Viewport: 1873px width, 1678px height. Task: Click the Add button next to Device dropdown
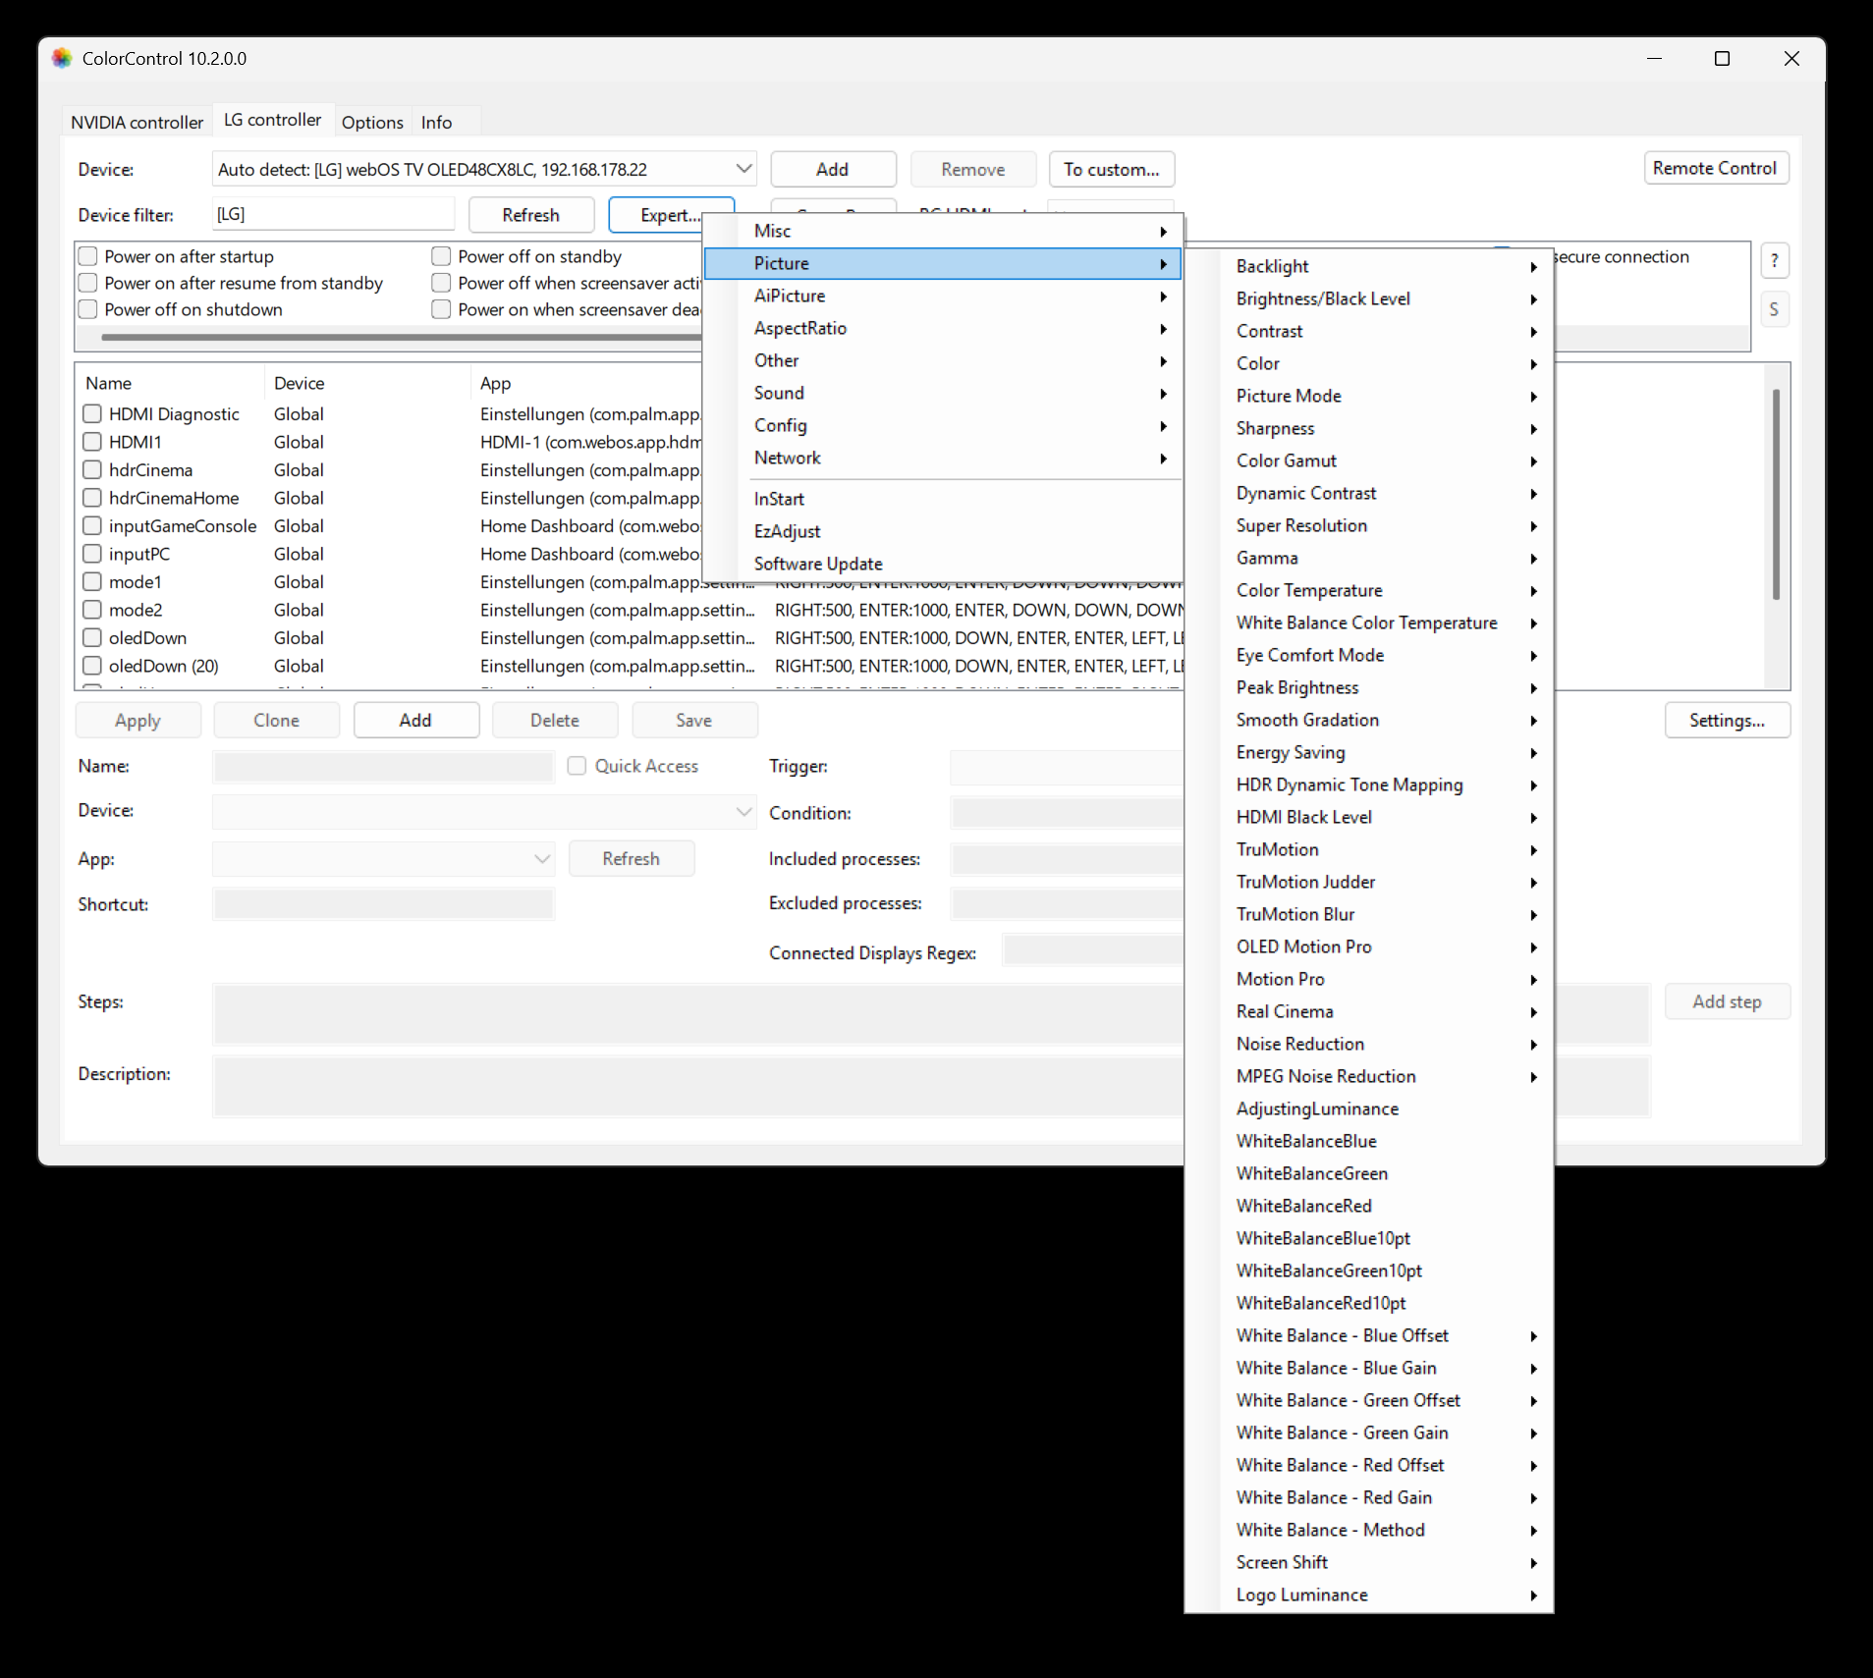[x=833, y=169]
